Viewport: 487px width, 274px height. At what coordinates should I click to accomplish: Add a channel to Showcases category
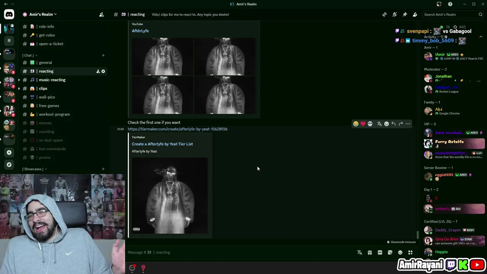click(x=103, y=169)
